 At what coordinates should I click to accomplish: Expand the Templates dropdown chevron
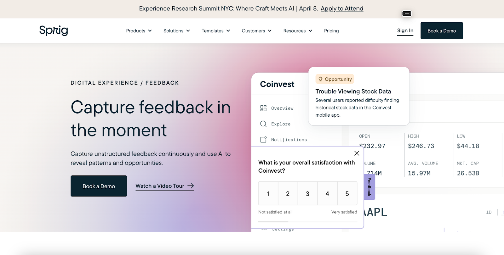click(228, 31)
